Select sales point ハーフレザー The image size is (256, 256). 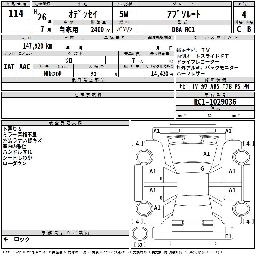pyautogui.click(x=191, y=74)
